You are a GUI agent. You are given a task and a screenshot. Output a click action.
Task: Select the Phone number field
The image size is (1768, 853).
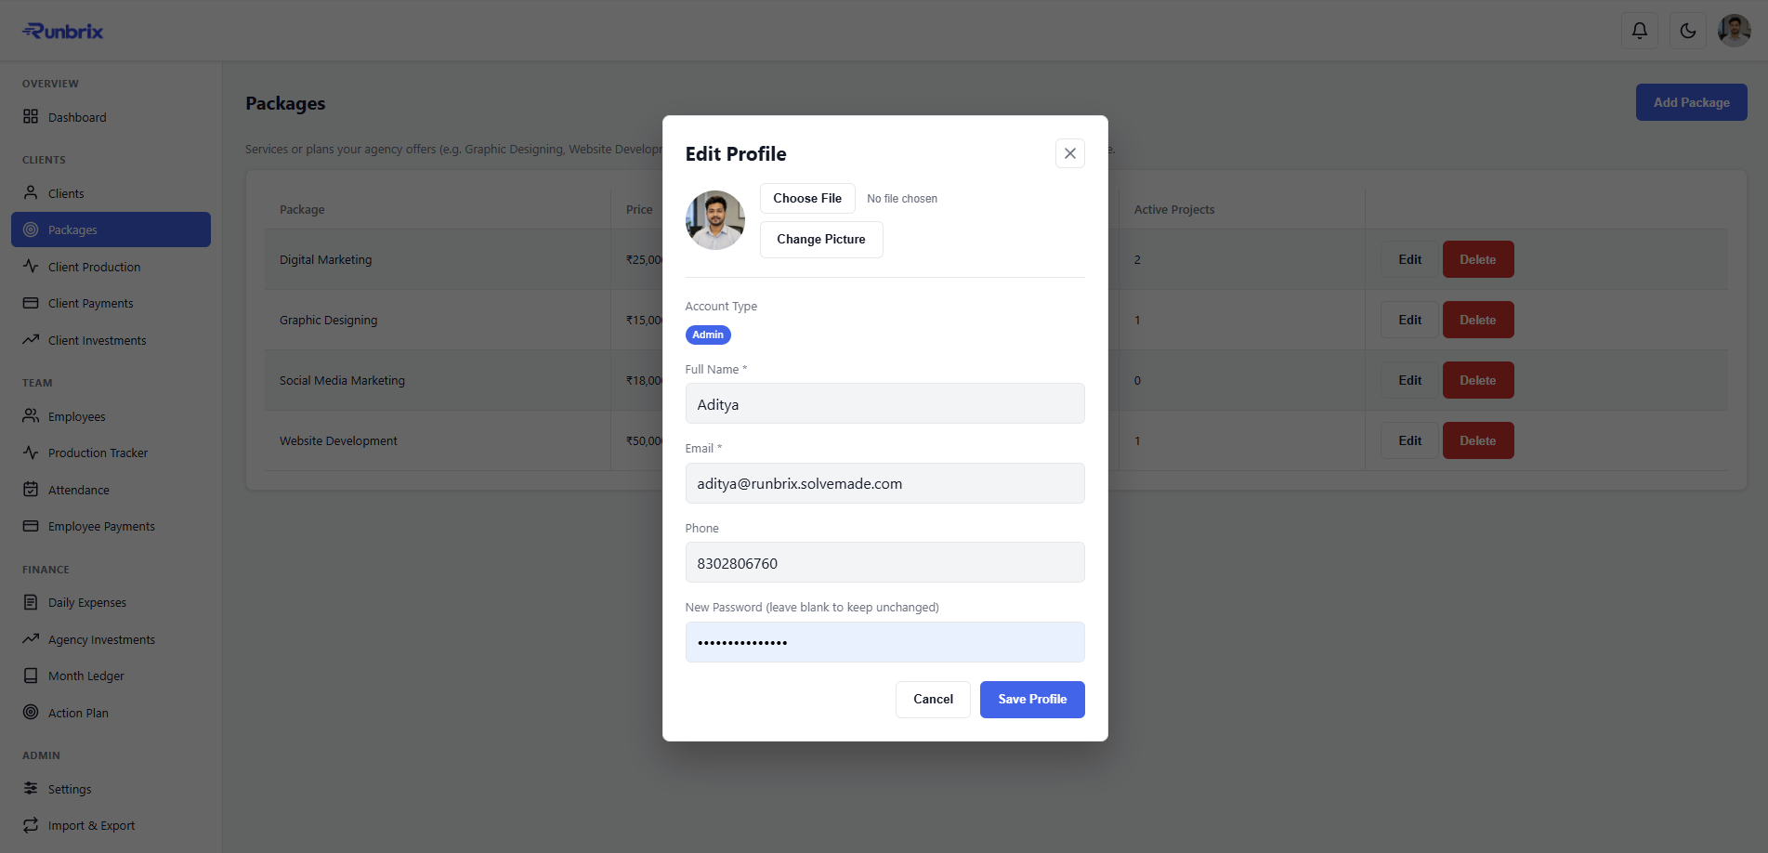tap(884, 563)
